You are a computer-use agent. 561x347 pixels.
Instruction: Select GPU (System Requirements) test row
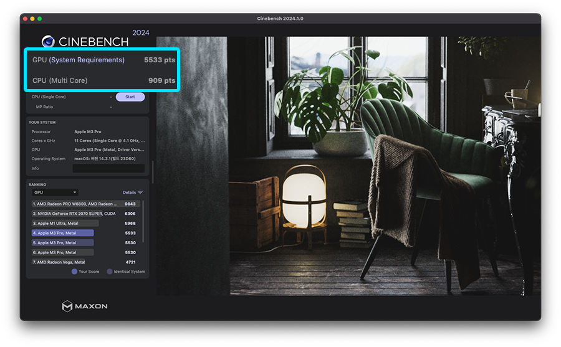pos(102,60)
